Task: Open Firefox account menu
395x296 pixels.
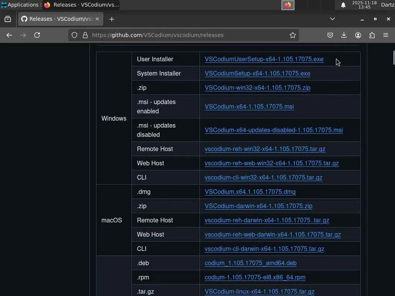Action: pos(358,35)
